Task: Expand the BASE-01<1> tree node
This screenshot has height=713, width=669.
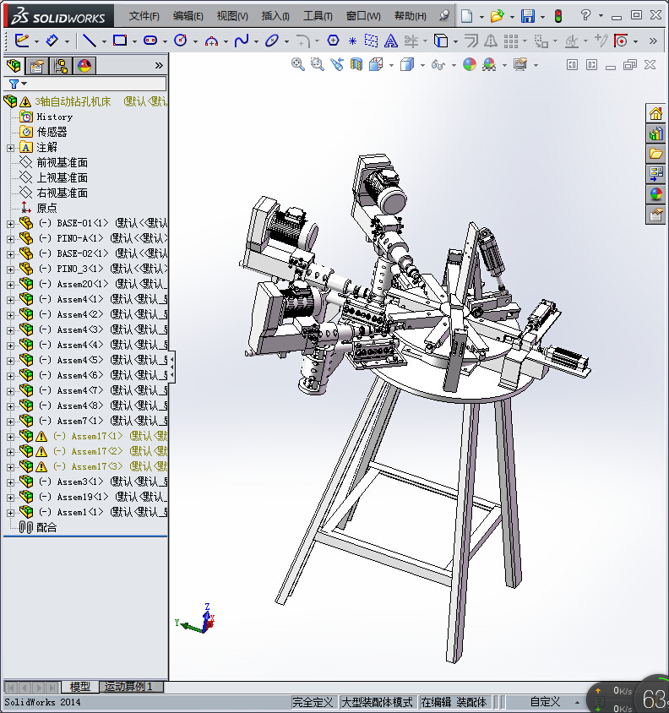Action: [x=10, y=224]
